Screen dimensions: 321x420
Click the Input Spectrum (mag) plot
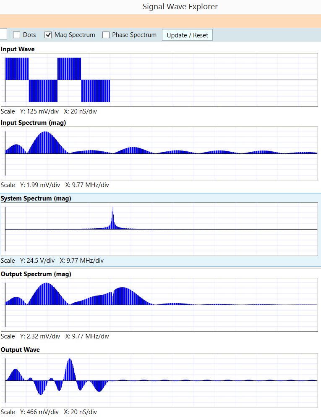pyautogui.click(x=159, y=153)
